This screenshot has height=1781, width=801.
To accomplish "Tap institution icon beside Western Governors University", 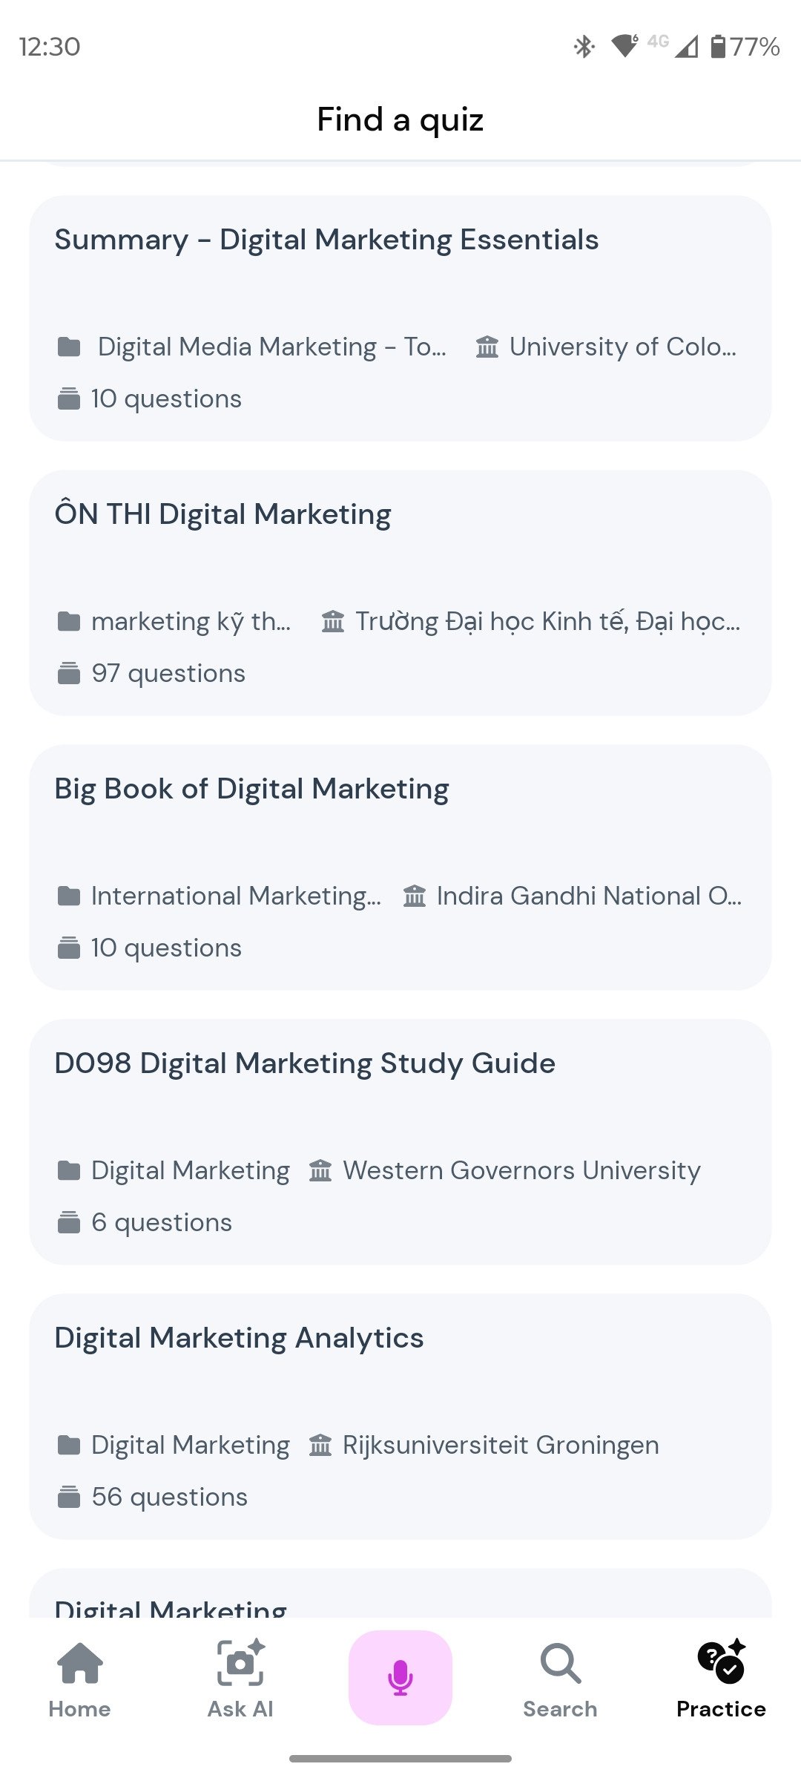I will 320,1170.
